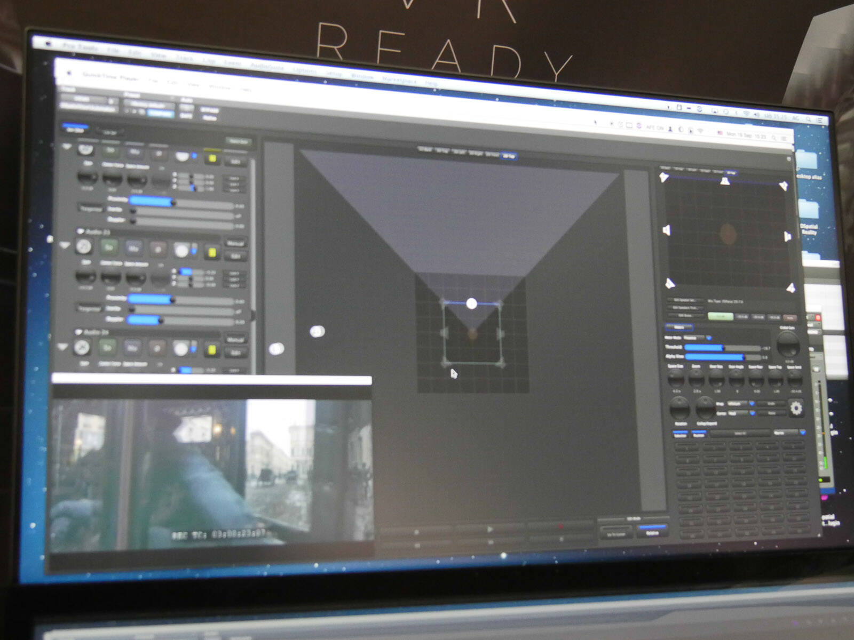Click the Proximity slider on the Audio 23 track

coord(181,300)
